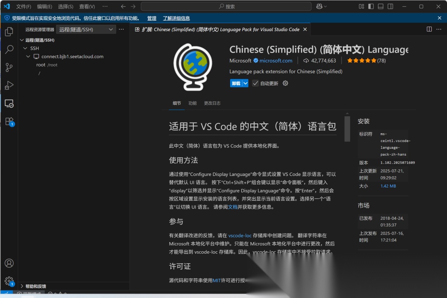Toggle bottom panel layout icon
The image size is (447, 298).
coord(381,6)
